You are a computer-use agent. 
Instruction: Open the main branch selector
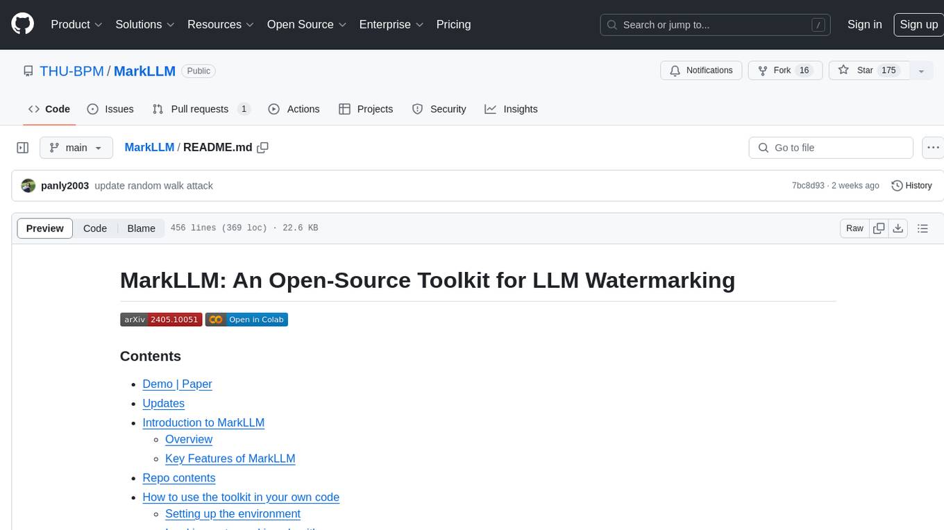click(76, 148)
